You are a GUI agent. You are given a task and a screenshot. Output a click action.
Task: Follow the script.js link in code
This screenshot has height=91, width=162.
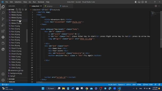tap(61, 77)
